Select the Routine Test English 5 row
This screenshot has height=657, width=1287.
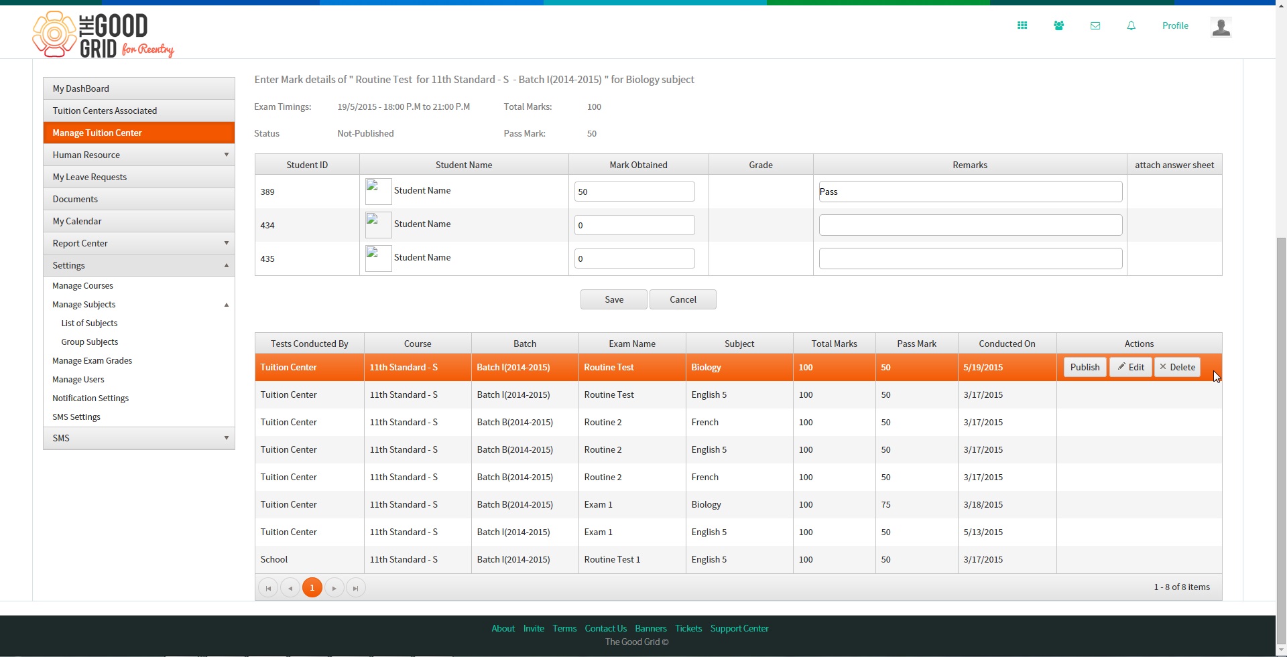pyautogui.click(x=738, y=394)
